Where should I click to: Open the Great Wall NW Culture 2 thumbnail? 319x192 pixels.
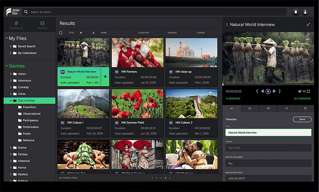(191, 104)
